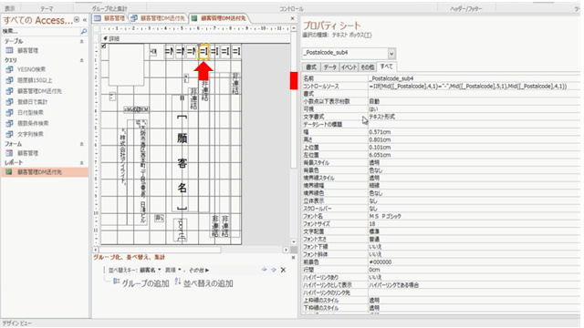Click the 複数条件検索 query icon
Viewport: 584px width, 328px height.
9,123
